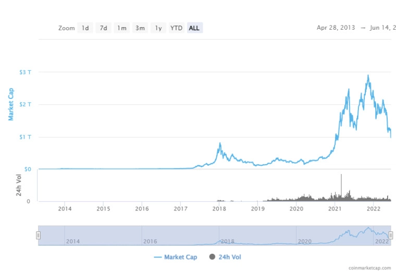The image size is (396, 272).
Task: Click the market cap peak near $3 T
Action: pyautogui.click(x=368, y=76)
